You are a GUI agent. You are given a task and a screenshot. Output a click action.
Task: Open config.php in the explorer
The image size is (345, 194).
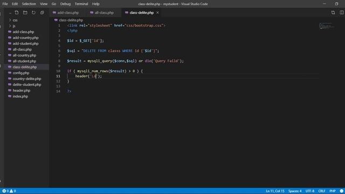pyautogui.click(x=20, y=73)
